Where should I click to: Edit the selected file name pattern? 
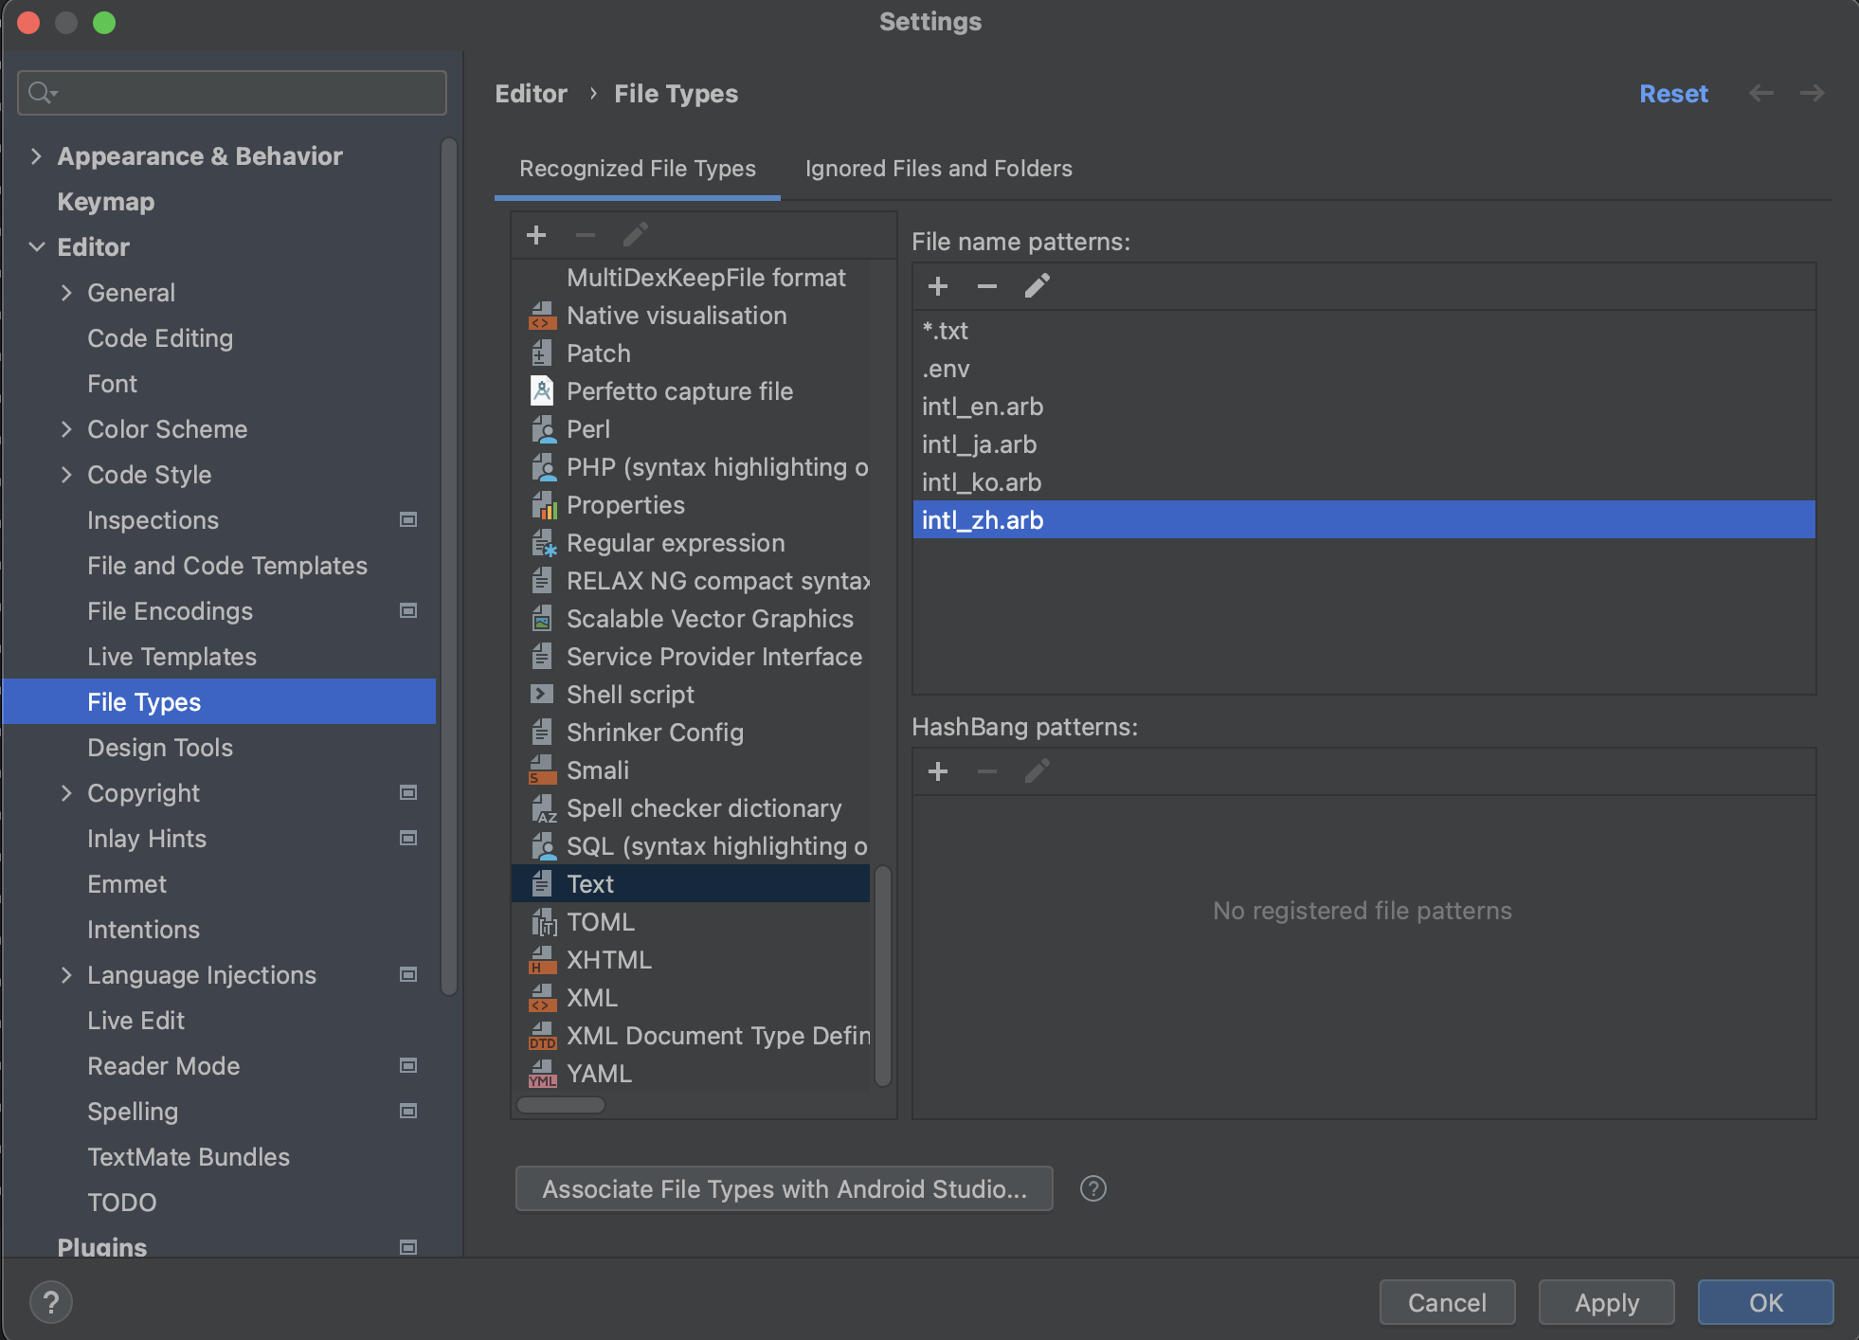point(1037,286)
